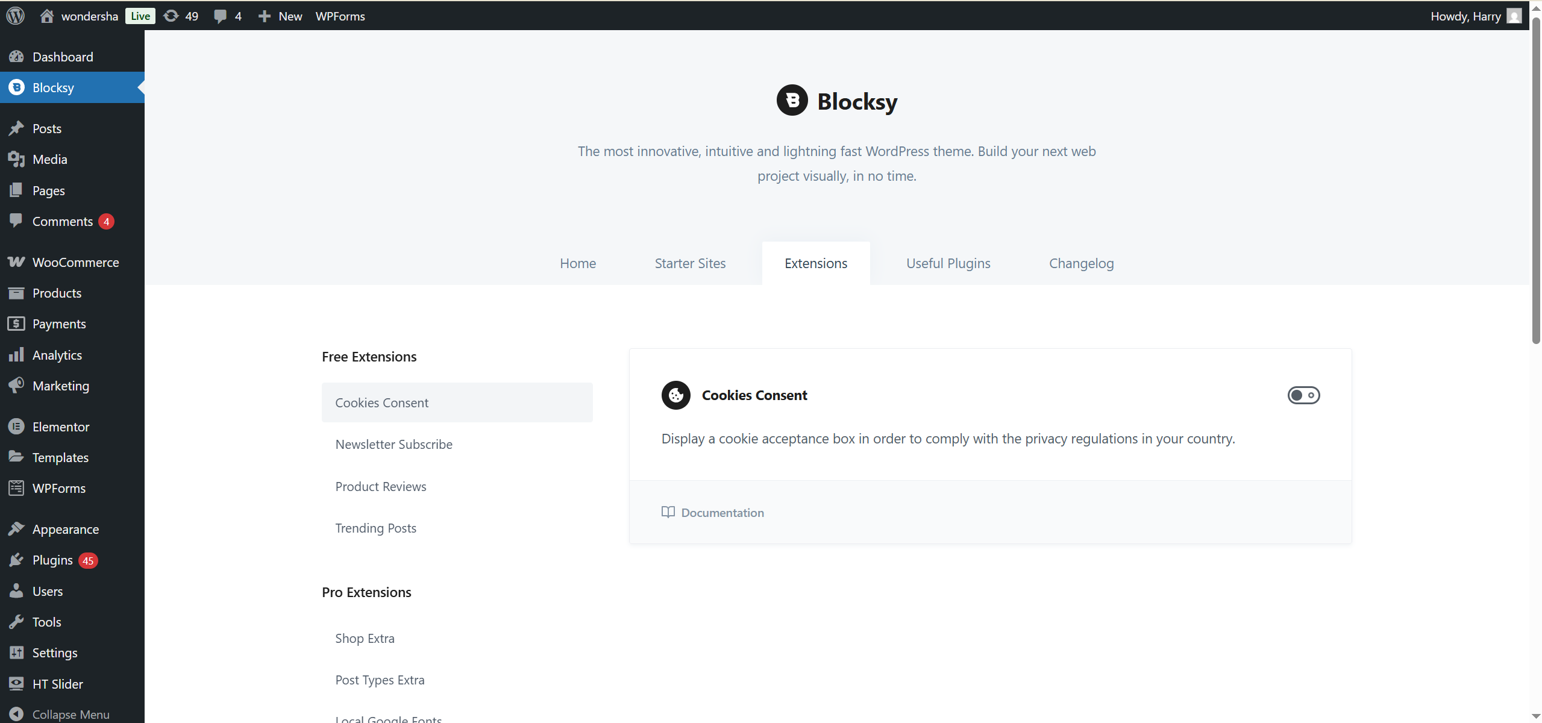Click the Cookies Consent cookie icon
1542x723 pixels.
point(675,395)
